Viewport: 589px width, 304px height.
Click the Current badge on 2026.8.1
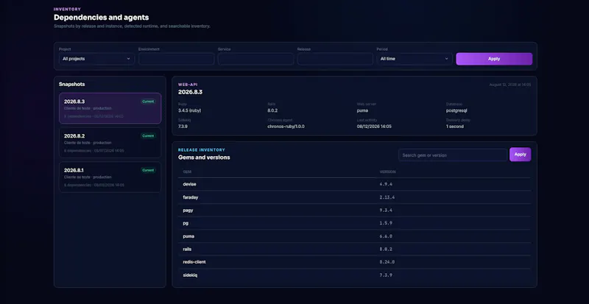(x=148, y=170)
